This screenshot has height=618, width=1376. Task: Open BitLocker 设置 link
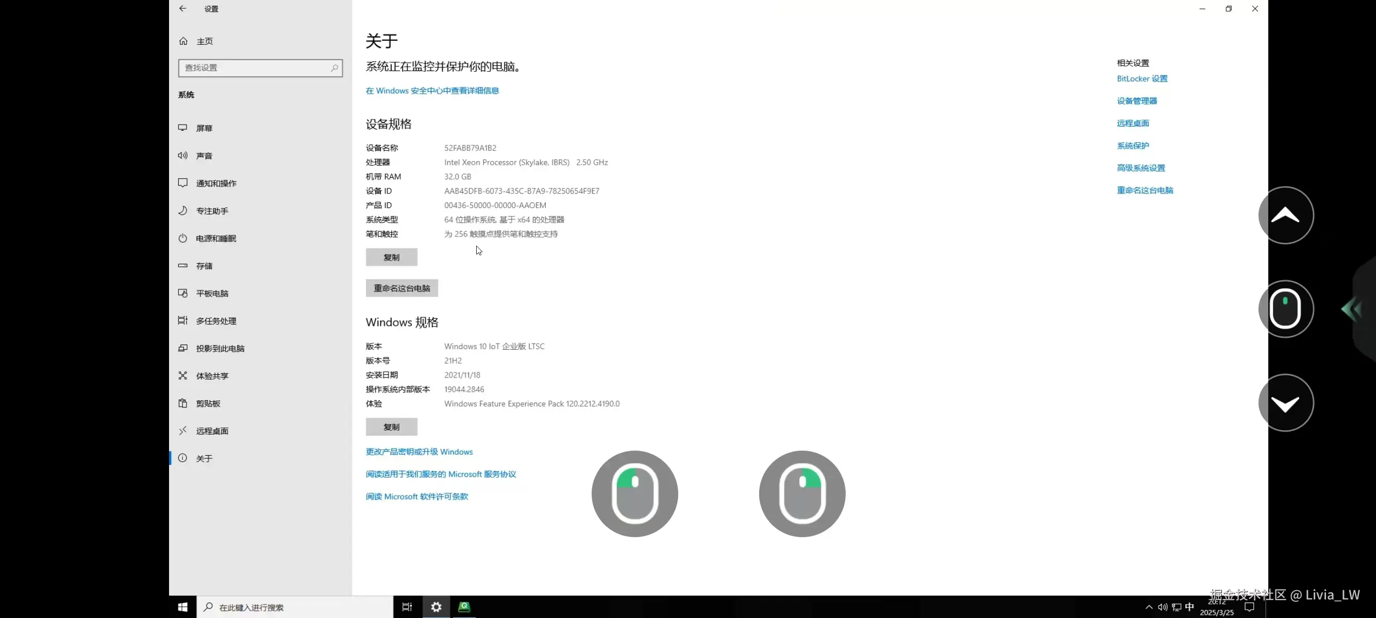point(1142,78)
